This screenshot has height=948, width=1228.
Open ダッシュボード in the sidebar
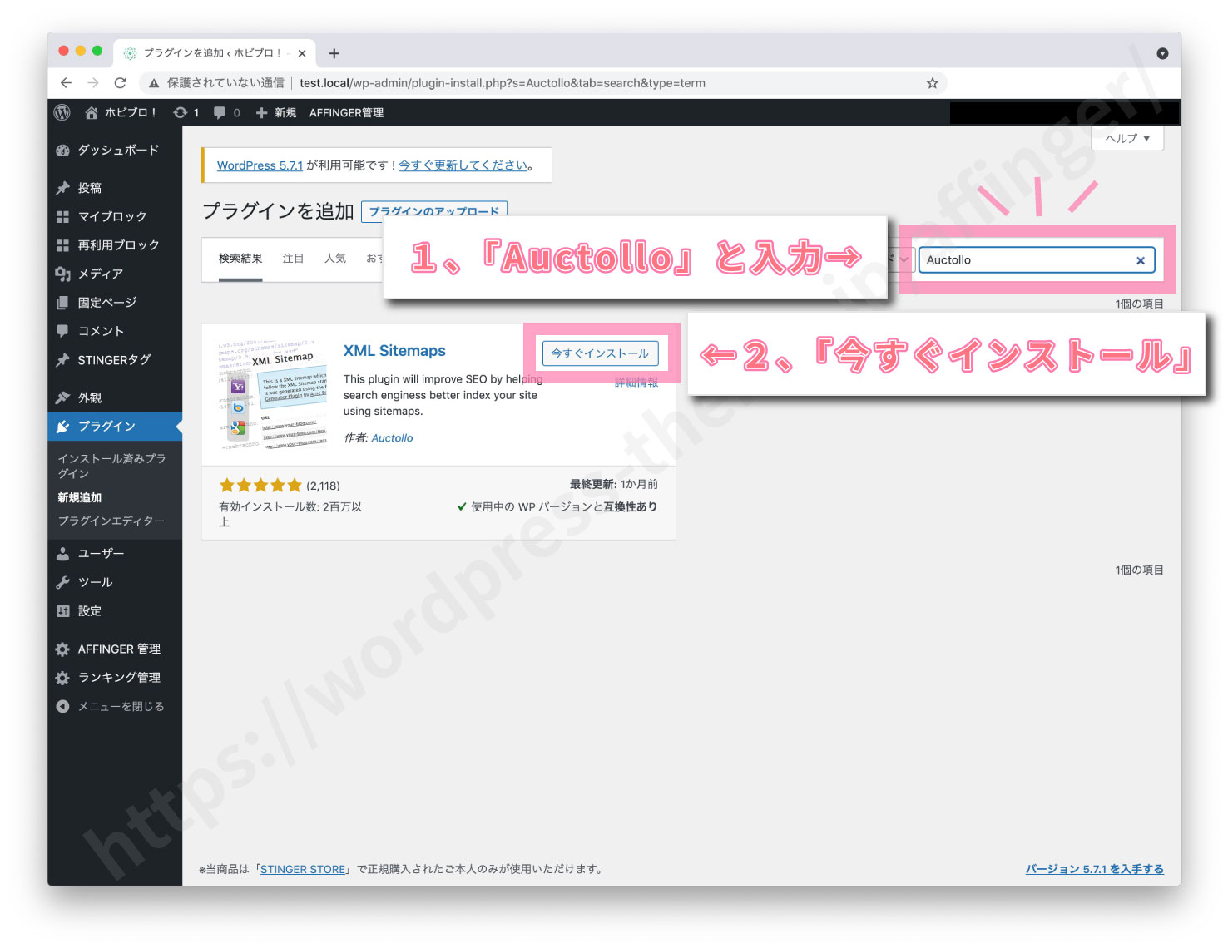[115, 151]
